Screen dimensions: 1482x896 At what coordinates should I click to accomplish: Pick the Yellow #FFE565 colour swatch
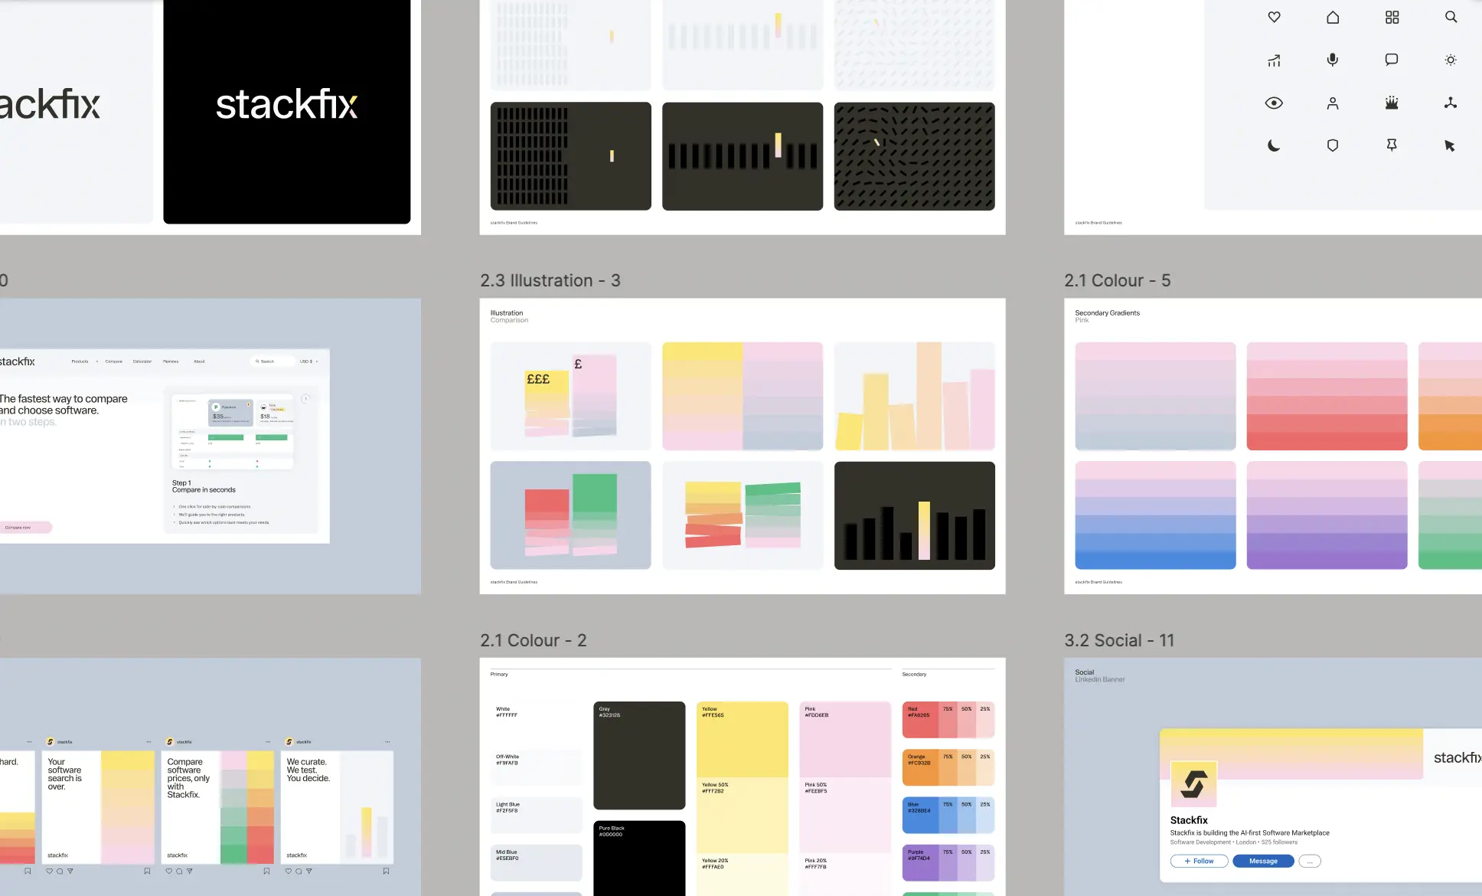742,739
